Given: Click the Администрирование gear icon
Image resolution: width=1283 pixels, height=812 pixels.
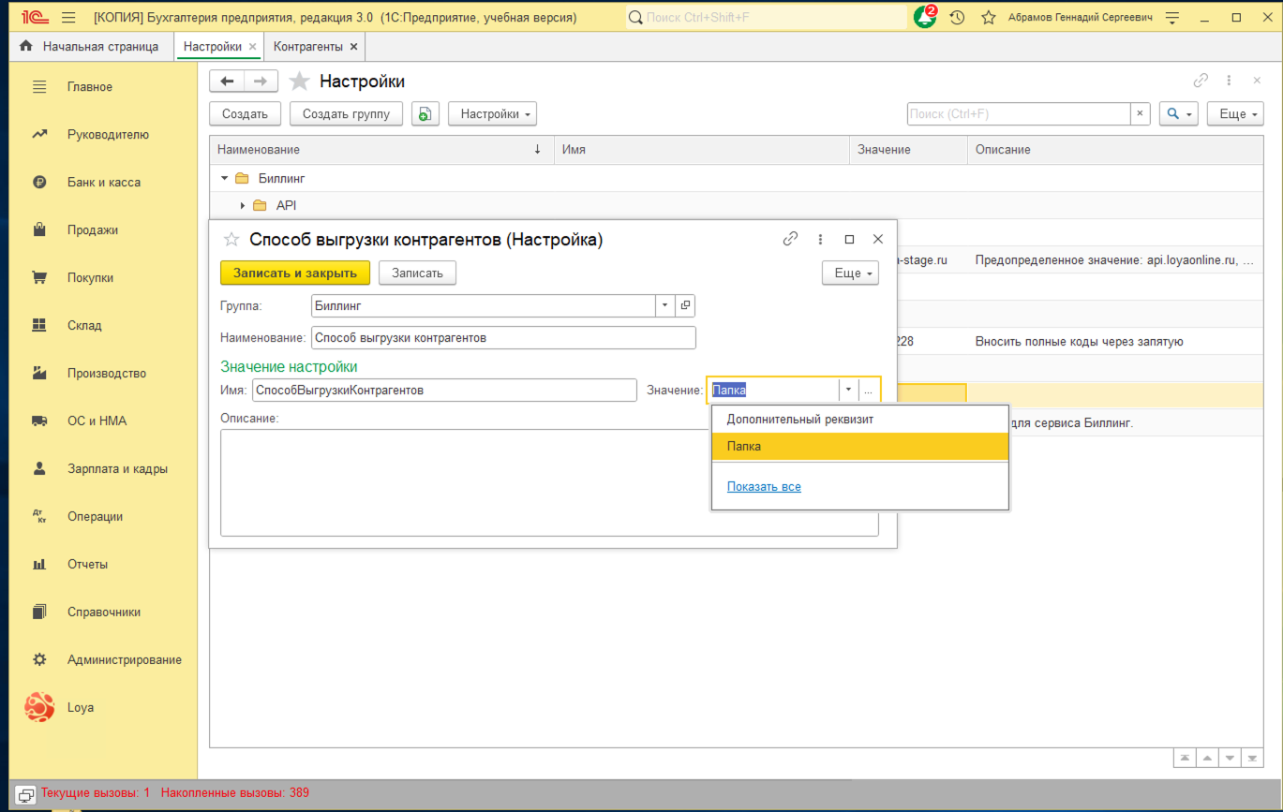Looking at the screenshot, I should (x=39, y=660).
